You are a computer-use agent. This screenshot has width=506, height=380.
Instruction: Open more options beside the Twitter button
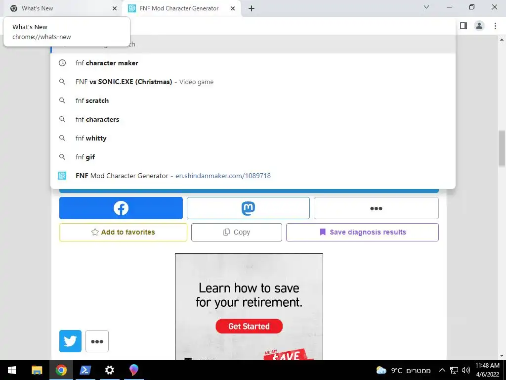pos(97,341)
